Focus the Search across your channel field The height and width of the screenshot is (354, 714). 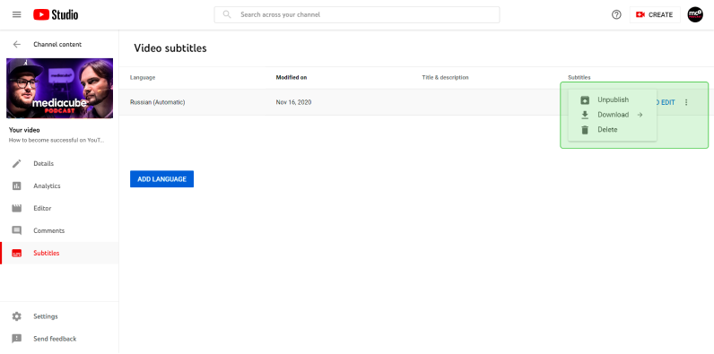click(x=357, y=14)
